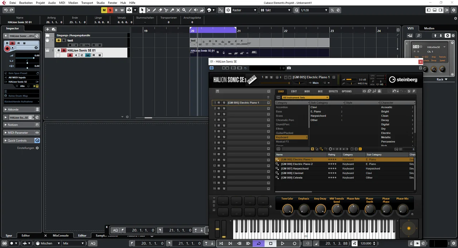This screenshot has width=458, height=248.
Task: Open the Projekt menu
Action: tap(40, 3)
